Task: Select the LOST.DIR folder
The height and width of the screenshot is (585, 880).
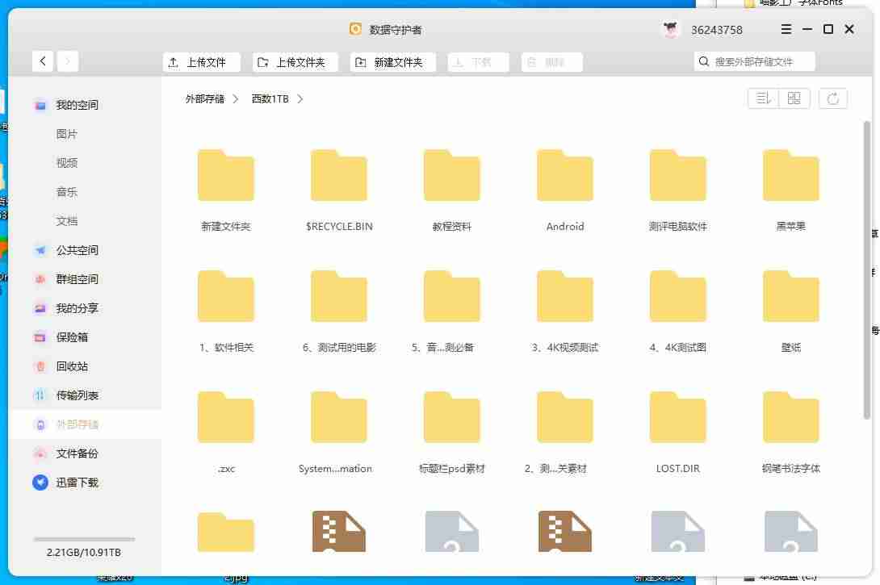Action: coord(678,417)
